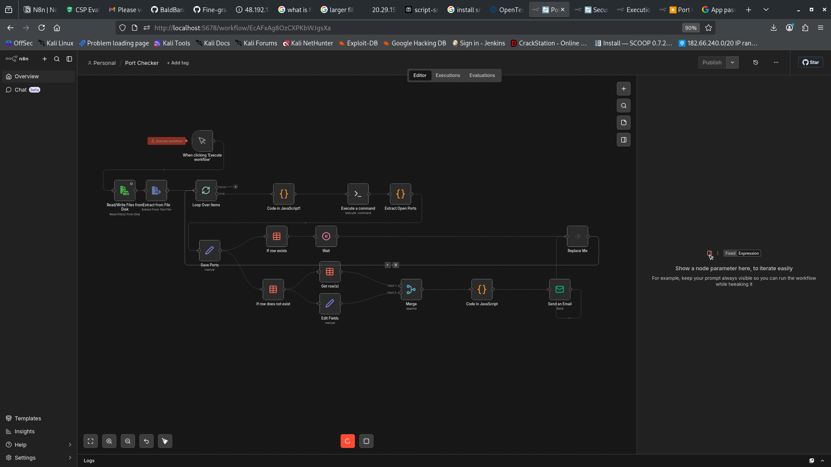Open the Publish dropdown arrow
This screenshot has height=467, width=831.
pos(732,63)
